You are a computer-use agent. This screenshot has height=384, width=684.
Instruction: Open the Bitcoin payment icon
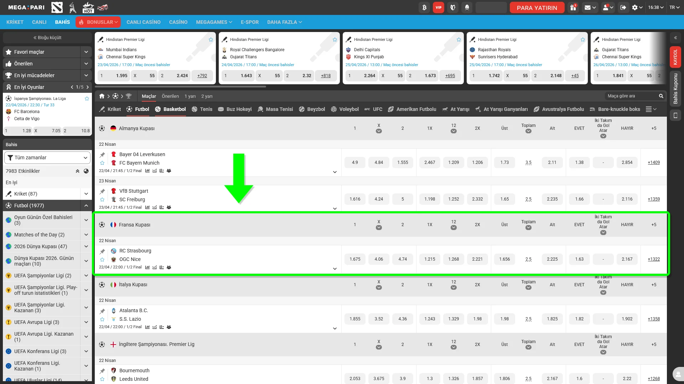424,7
